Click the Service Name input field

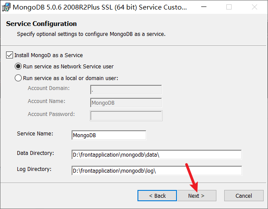(109, 135)
